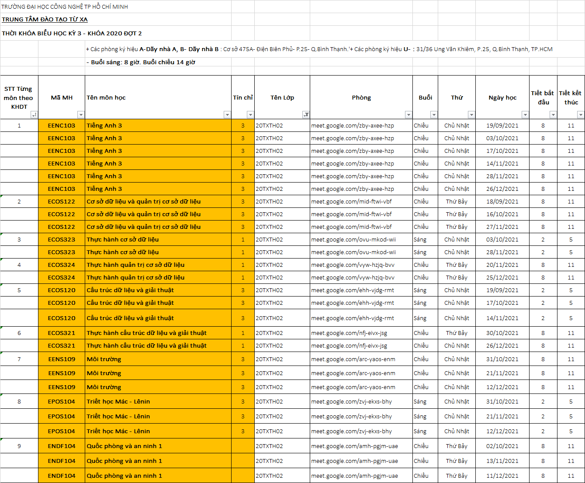Select date cell 02/10/2021
This screenshot has width=585, height=483.
502,446
